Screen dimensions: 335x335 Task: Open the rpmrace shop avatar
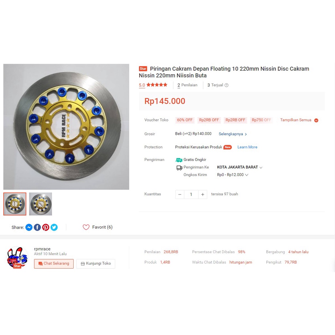pyautogui.click(x=17, y=257)
